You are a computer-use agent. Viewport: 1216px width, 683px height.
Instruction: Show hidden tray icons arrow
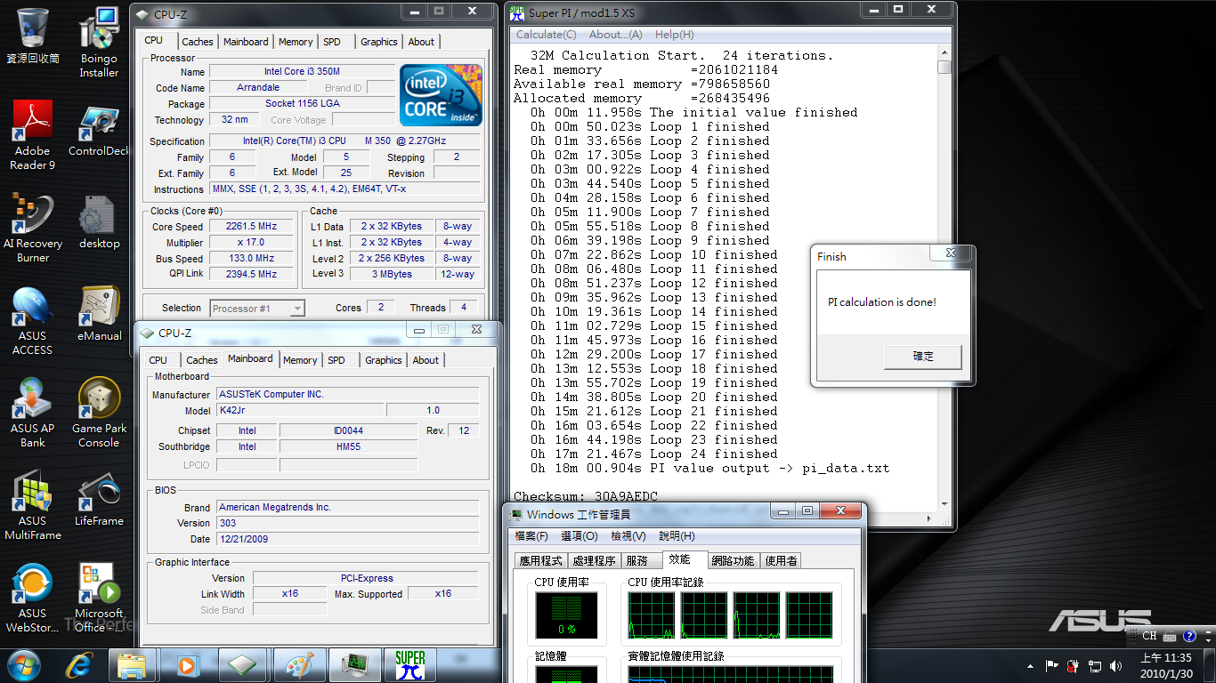point(1031,665)
